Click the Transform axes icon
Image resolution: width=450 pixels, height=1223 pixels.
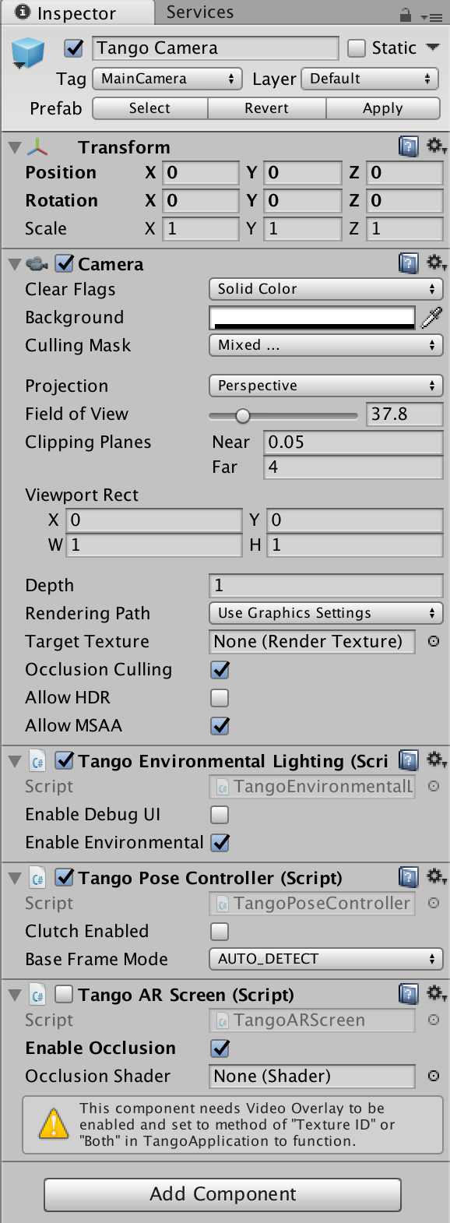(37, 146)
